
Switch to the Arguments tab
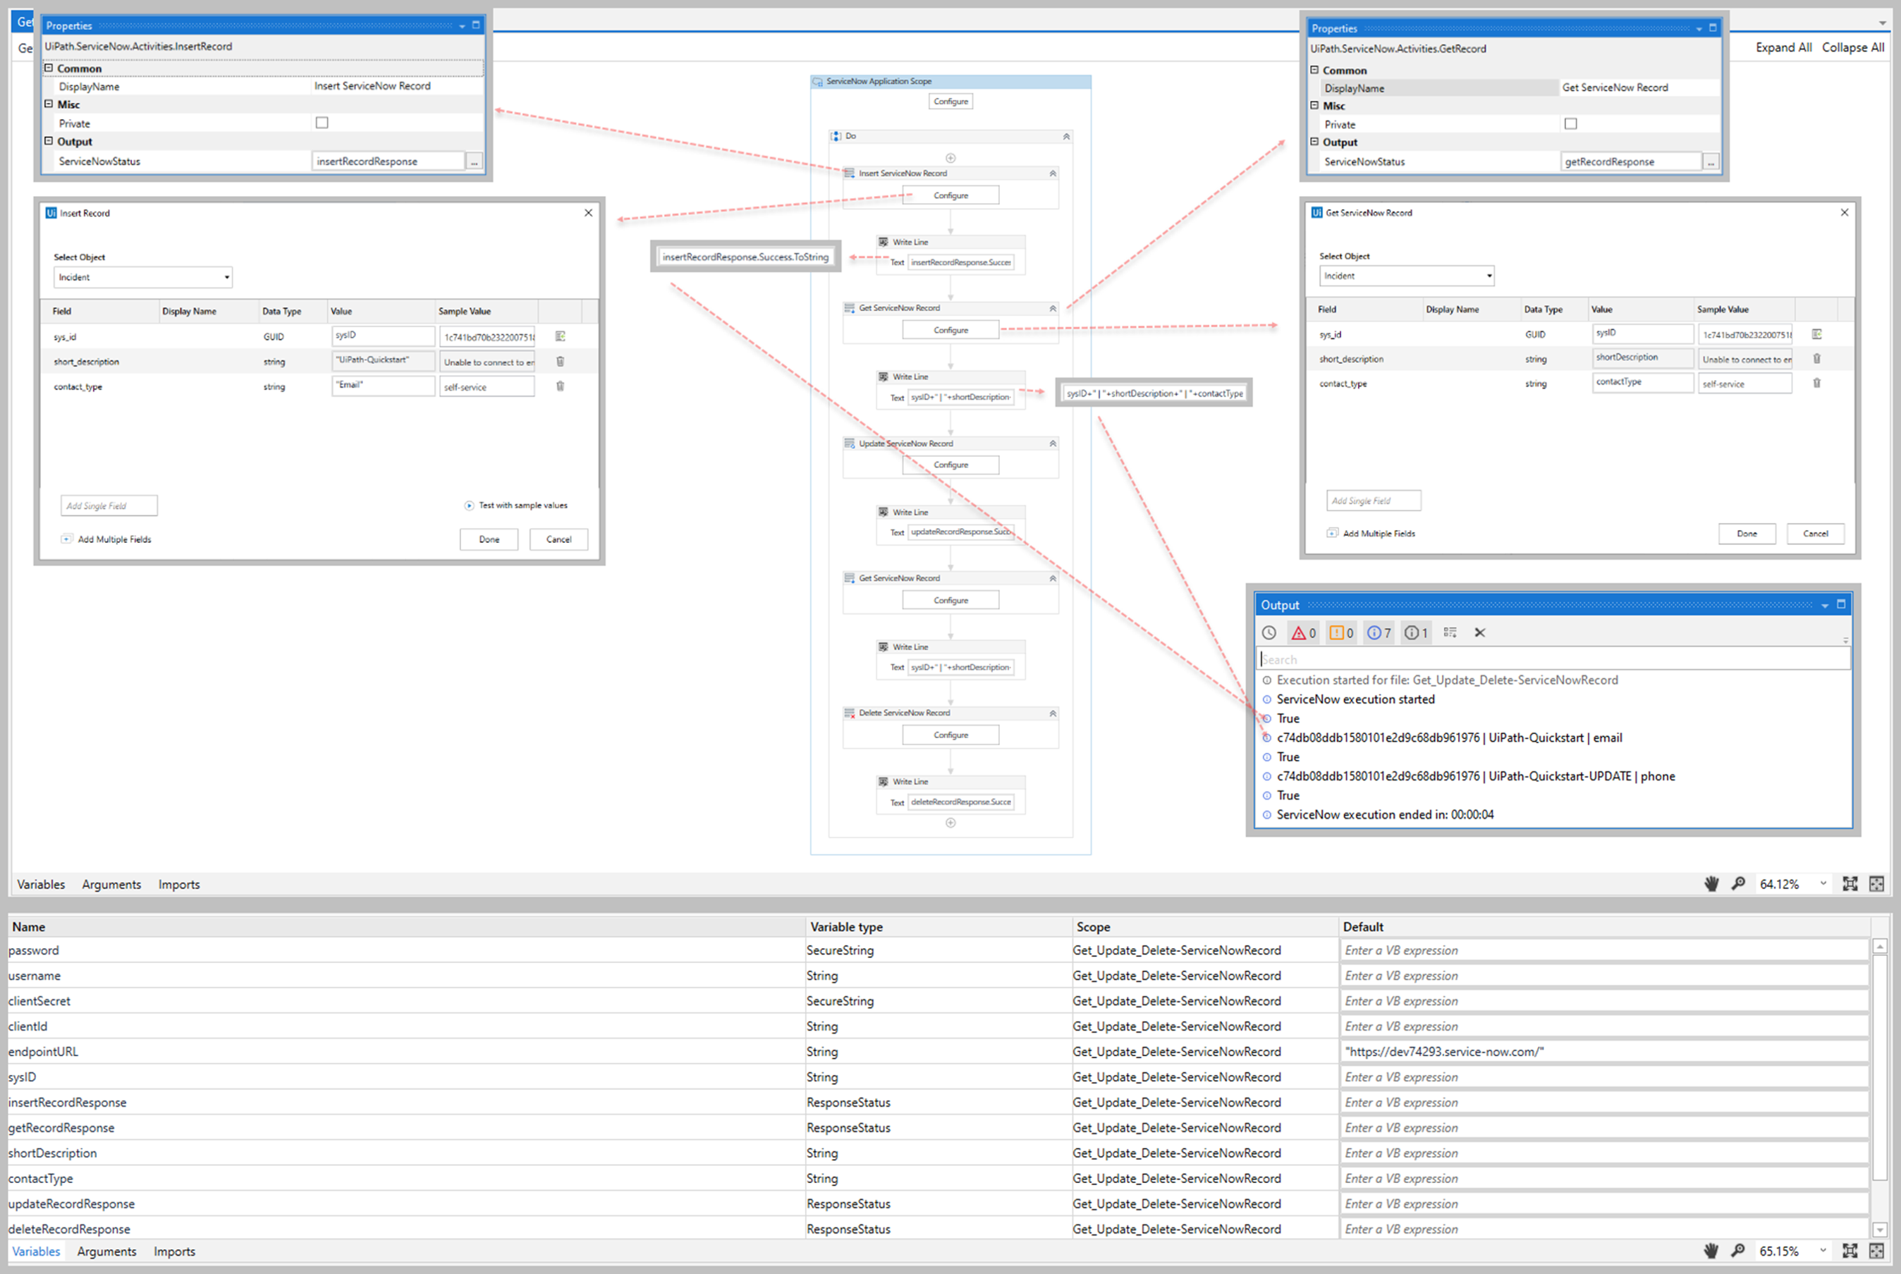coord(111,884)
